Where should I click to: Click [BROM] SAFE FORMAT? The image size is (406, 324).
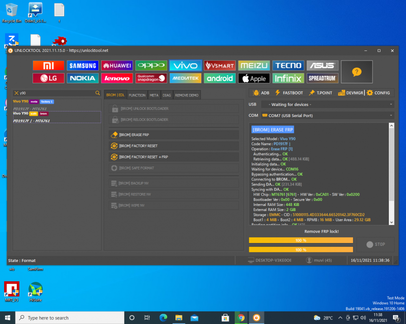(x=174, y=168)
